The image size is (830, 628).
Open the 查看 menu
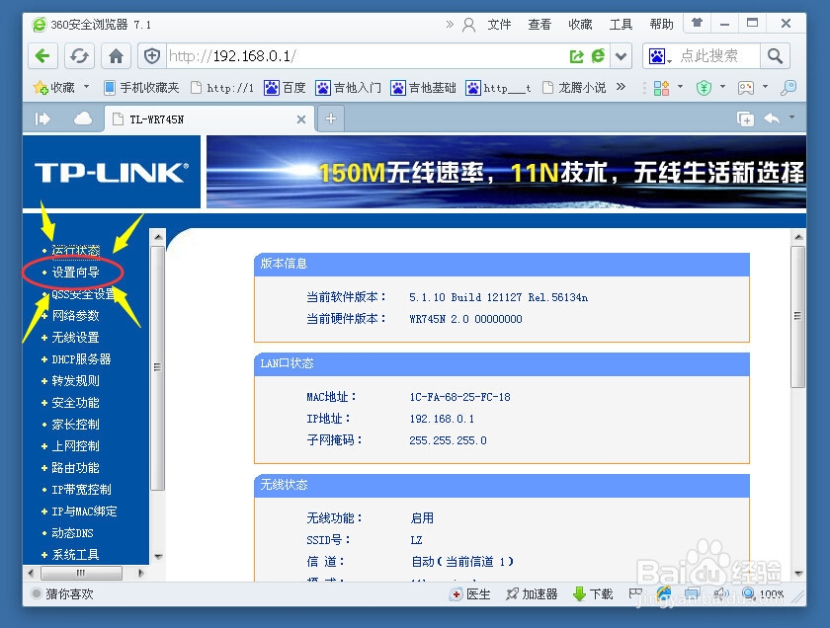[539, 25]
